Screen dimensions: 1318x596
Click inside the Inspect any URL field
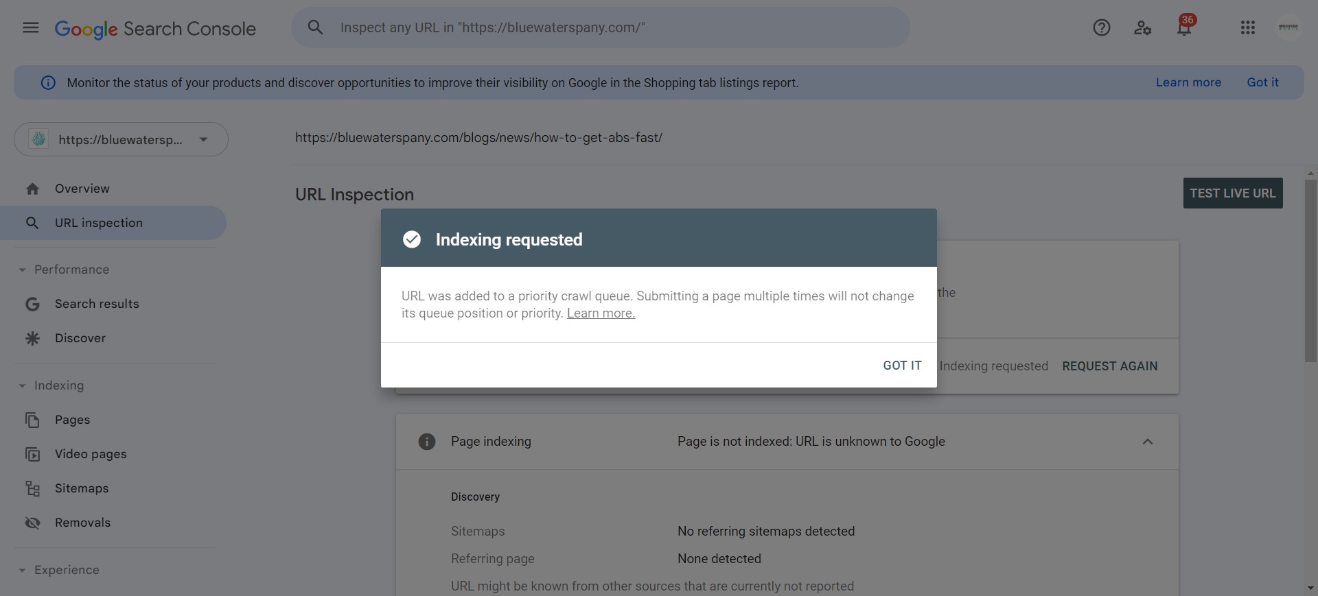[x=618, y=27]
